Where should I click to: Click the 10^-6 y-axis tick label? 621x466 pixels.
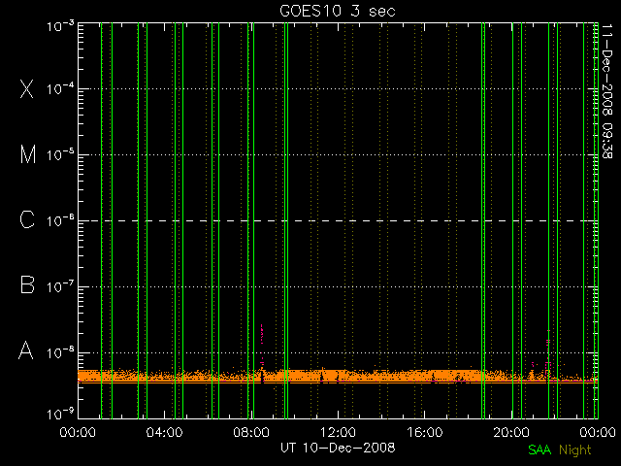(60, 220)
